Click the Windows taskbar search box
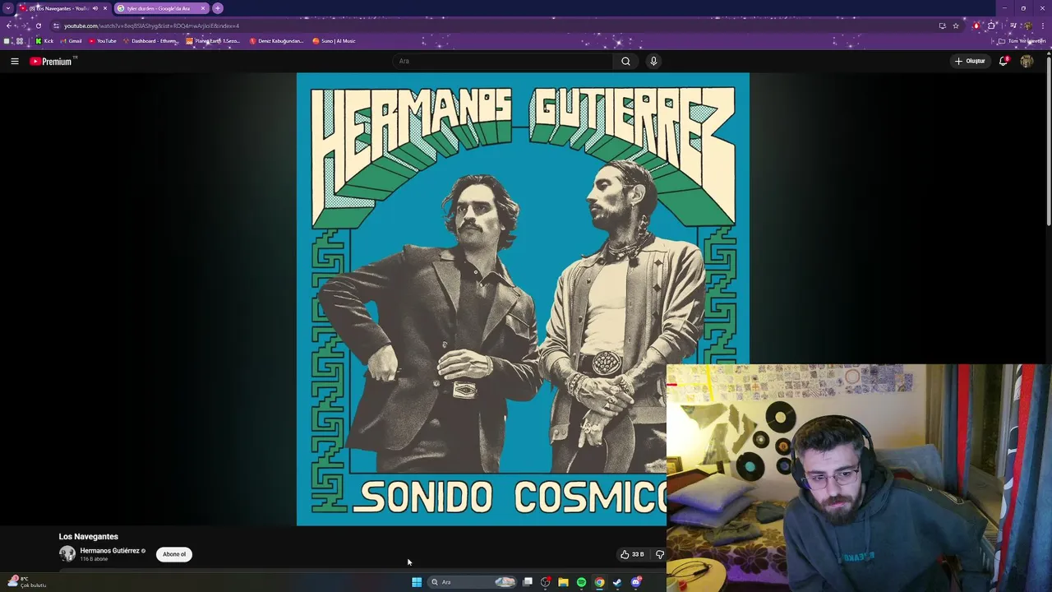This screenshot has height=592, width=1052. point(473,582)
